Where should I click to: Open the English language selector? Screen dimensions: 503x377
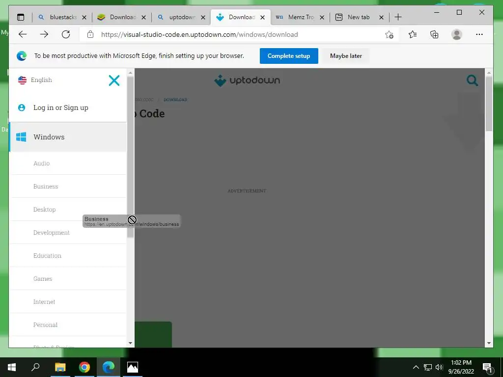[x=35, y=80]
